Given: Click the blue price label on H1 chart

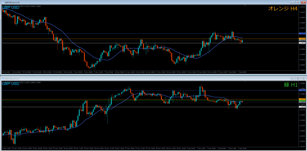Looking at the screenshot, I should pos(302,90).
